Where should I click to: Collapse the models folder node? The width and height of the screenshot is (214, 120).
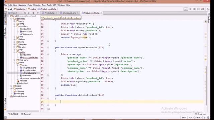point(14,52)
